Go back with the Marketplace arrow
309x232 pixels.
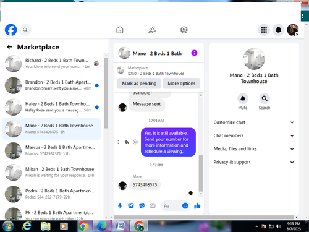9,47
